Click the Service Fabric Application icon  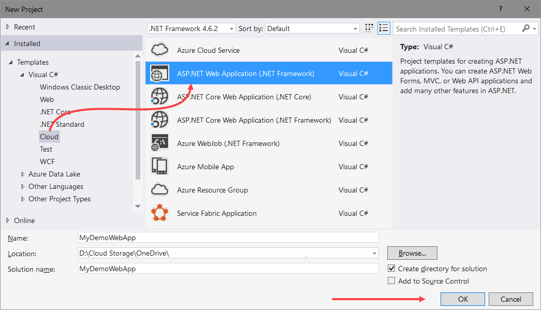[x=159, y=213]
